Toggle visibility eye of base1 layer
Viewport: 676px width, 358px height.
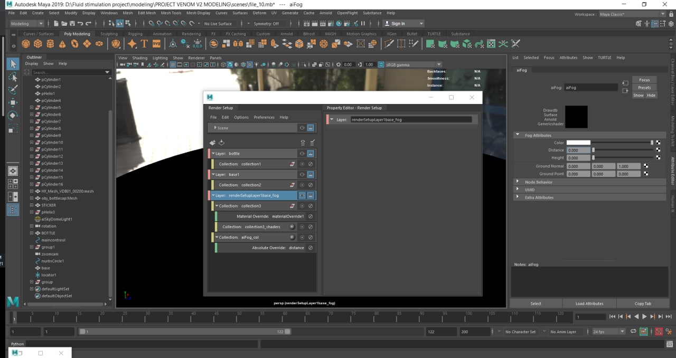(x=302, y=174)
